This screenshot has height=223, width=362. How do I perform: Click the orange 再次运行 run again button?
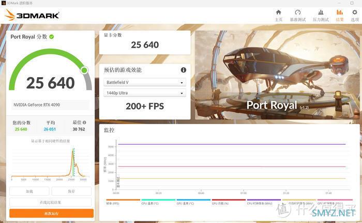click(52, 213)
